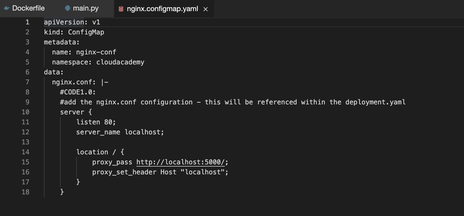Click the 'namespace: cloudacademy' line
Viewport: 464px width, 216px height.
click(x=98, y=62)
